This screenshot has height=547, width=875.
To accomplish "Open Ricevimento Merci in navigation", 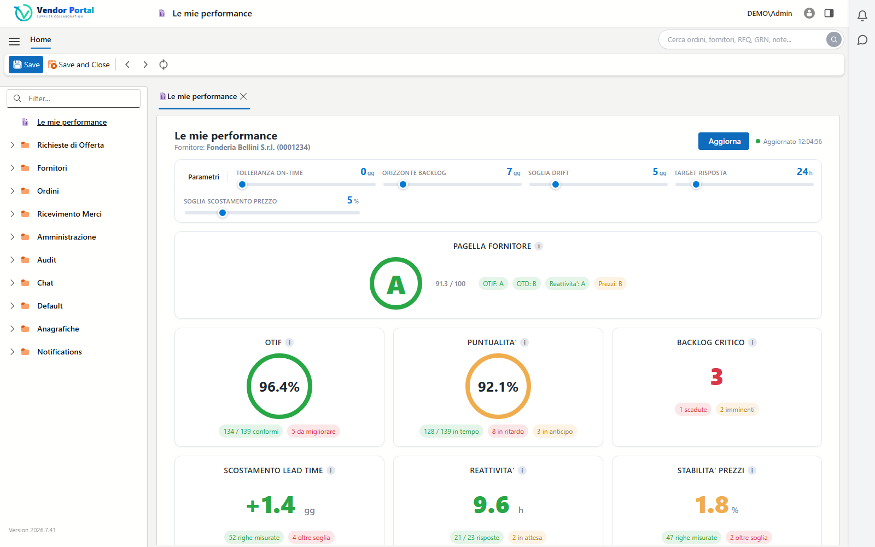I will [x=69, y=214].
